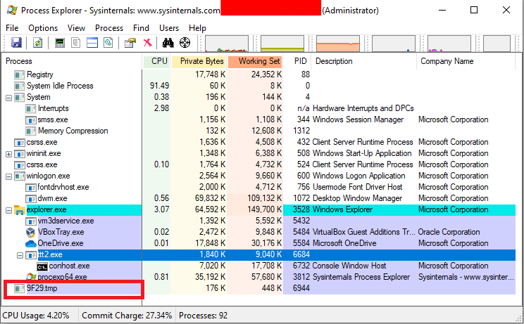The image size is (524, 324).
Task: Toggle the lower pane view icon
Action: pyautogui.click(x=92, y=43)
